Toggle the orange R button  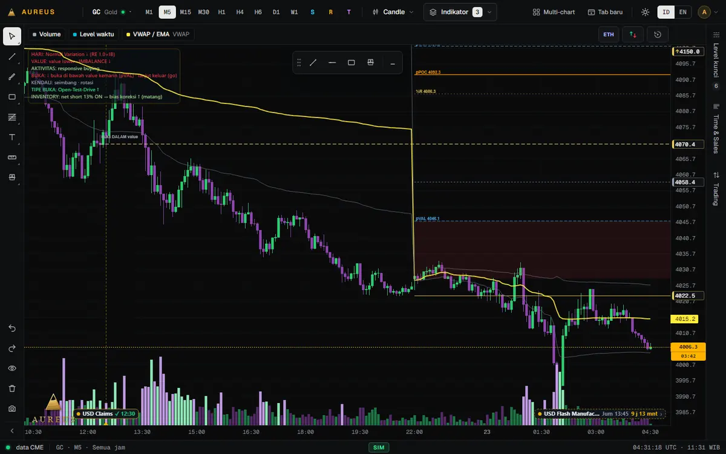331,12
